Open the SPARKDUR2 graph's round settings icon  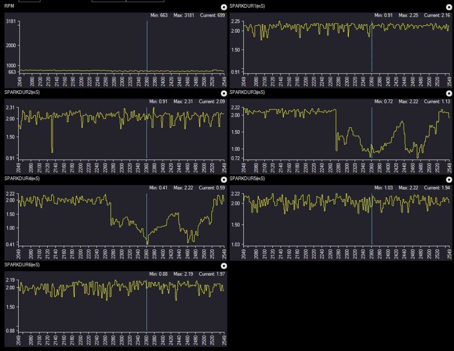tap(223, 93)
